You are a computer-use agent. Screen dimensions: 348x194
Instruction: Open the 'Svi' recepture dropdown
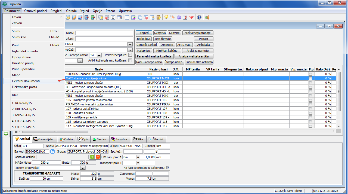pyautogui.click(x=99, y=55)
